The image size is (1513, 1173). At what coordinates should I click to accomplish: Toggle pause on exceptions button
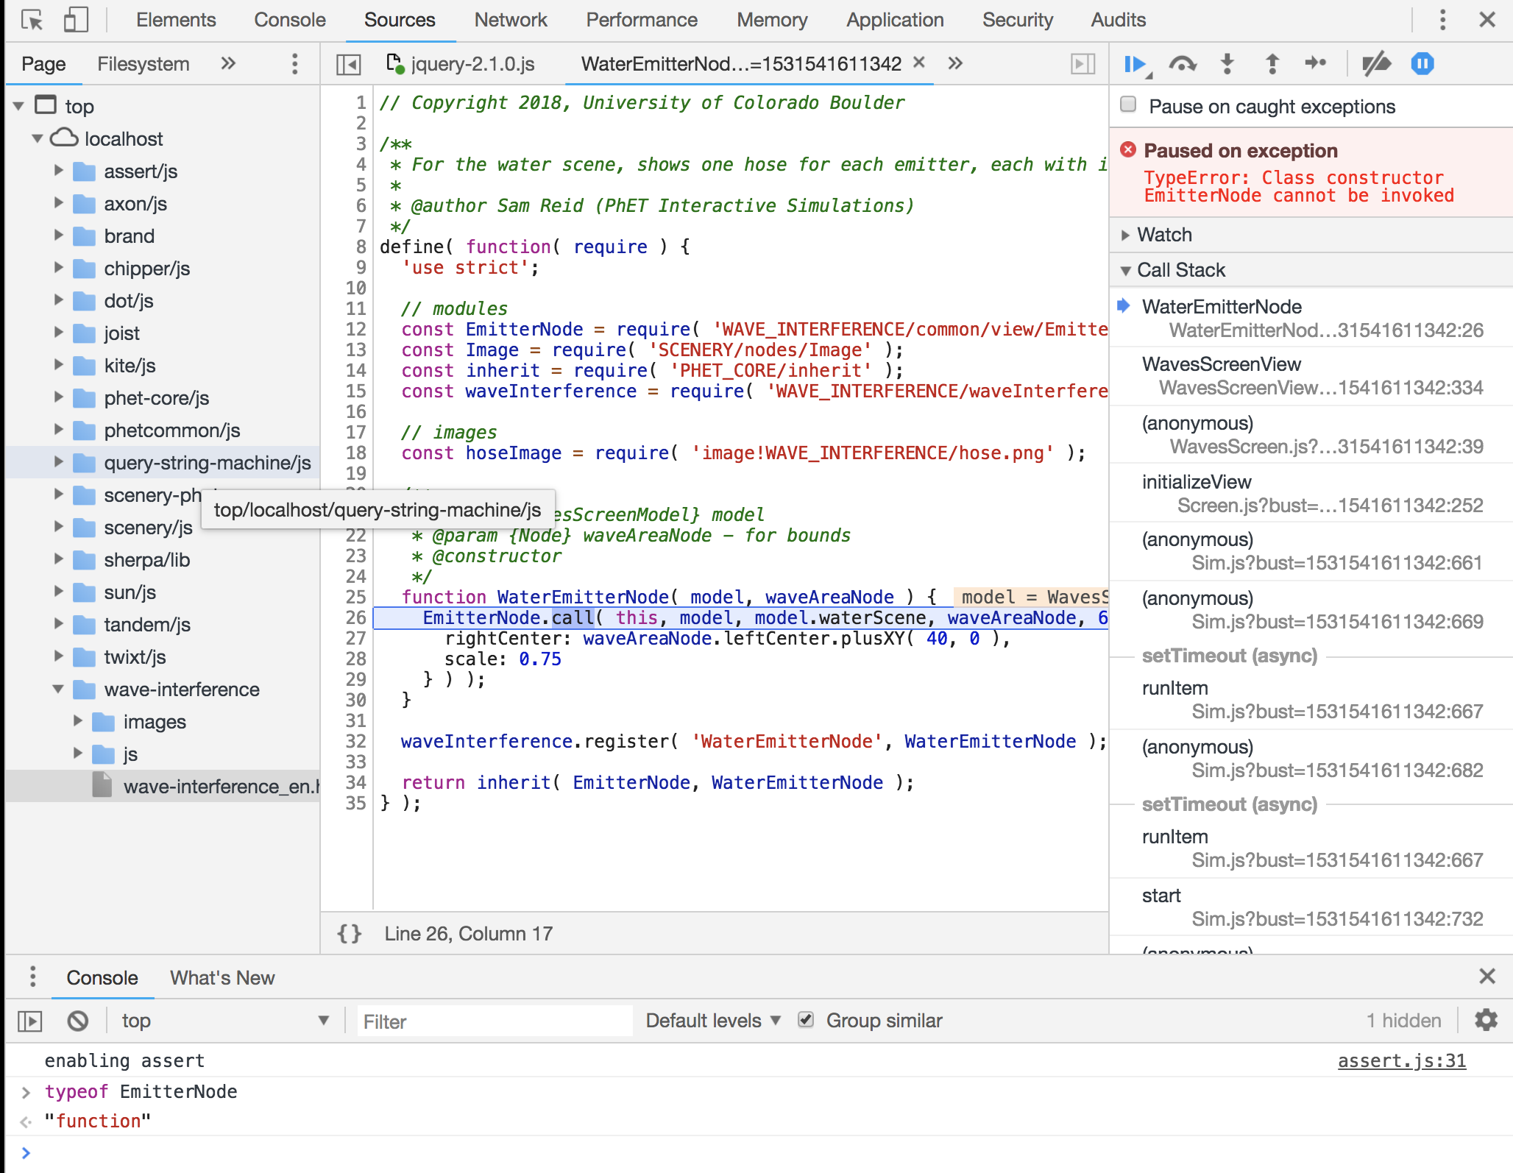tap(1422, 65)
